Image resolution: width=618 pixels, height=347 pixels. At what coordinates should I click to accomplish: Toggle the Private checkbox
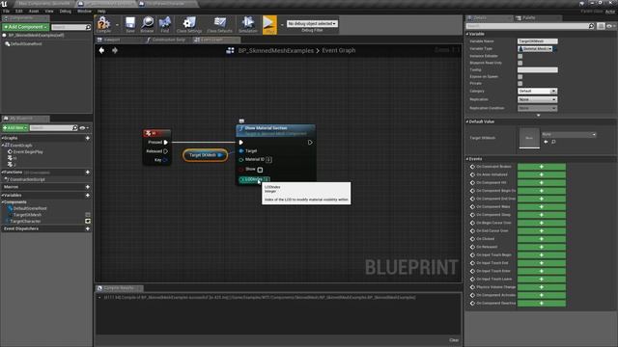click(x=520, y=84)
